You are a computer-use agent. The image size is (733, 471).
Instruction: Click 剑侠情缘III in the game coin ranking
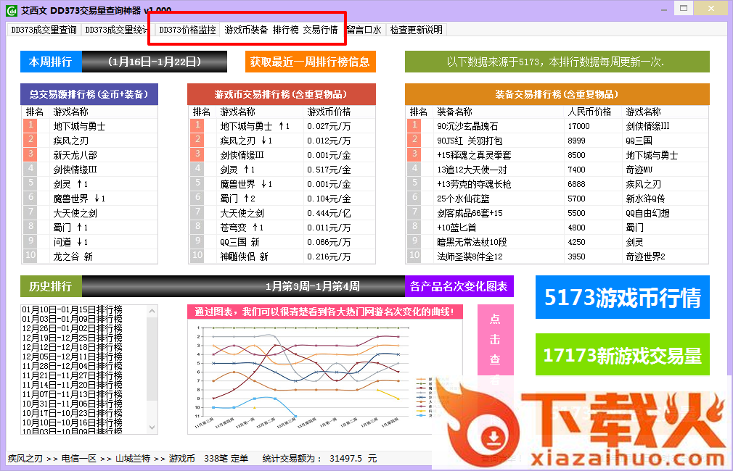[242, 155]
